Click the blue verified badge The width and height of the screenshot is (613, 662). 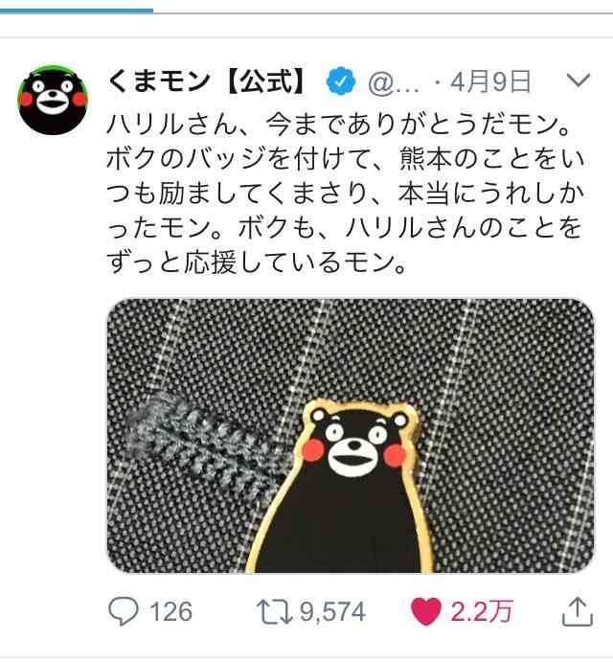[x=341, y=81]
